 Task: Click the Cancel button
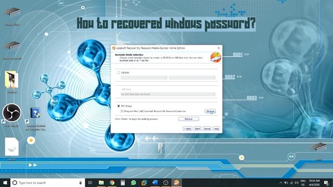[x=207, y=129]
